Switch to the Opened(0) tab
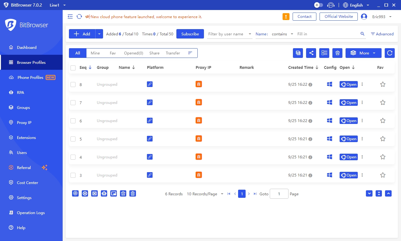This screenshot has height=241, width=401. click(x=133, y=53)
